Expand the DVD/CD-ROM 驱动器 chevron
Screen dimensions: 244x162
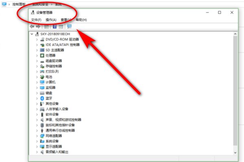[37, 39]
